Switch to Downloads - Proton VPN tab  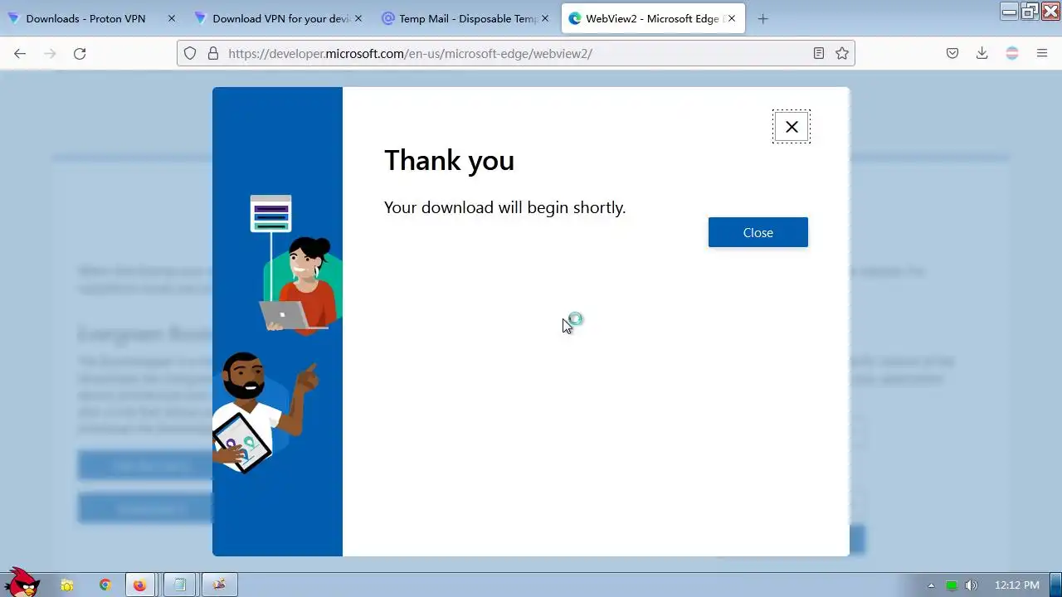85,18
